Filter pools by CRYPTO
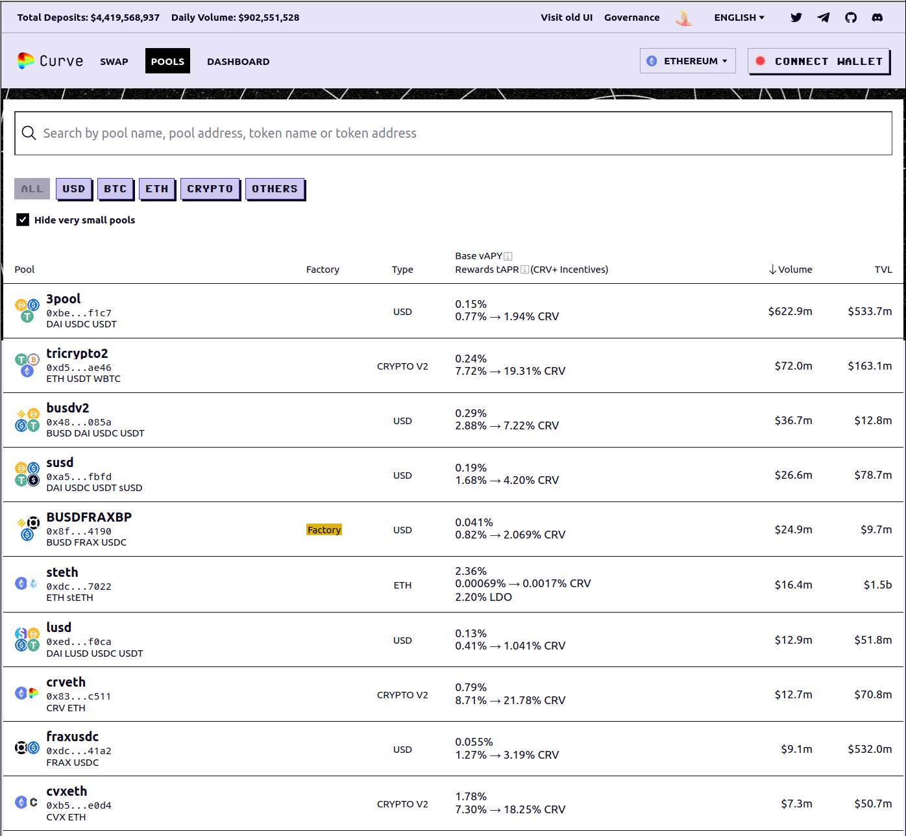This screenshot has height=836, width=906. 210,188
